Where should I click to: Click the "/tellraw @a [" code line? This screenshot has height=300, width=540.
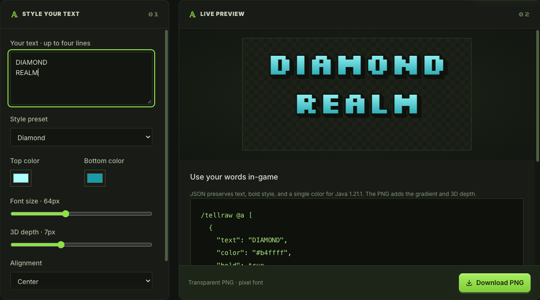pos(226,215)
